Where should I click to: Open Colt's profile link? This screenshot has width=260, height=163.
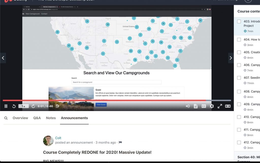pos(58,138)
